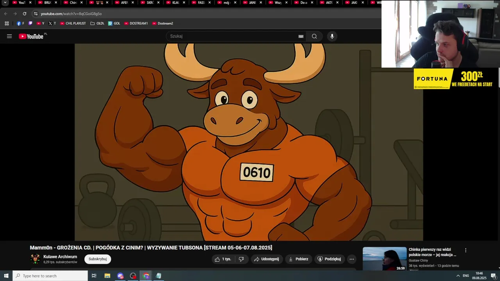Go back with browser back arrow
Viewport: 500px width, 281px height.
(6, 14)
